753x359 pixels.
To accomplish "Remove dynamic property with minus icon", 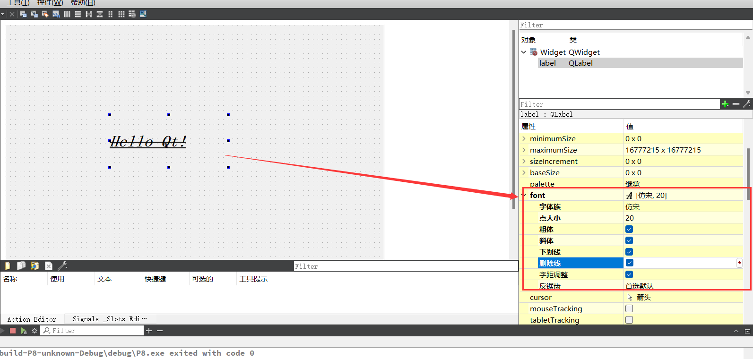I will tap(736, 104).
